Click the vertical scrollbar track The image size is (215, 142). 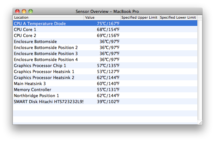tap(200, 70)
